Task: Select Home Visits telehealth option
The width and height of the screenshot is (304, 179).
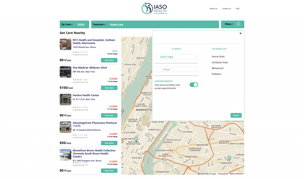Action: click(218, 57)
